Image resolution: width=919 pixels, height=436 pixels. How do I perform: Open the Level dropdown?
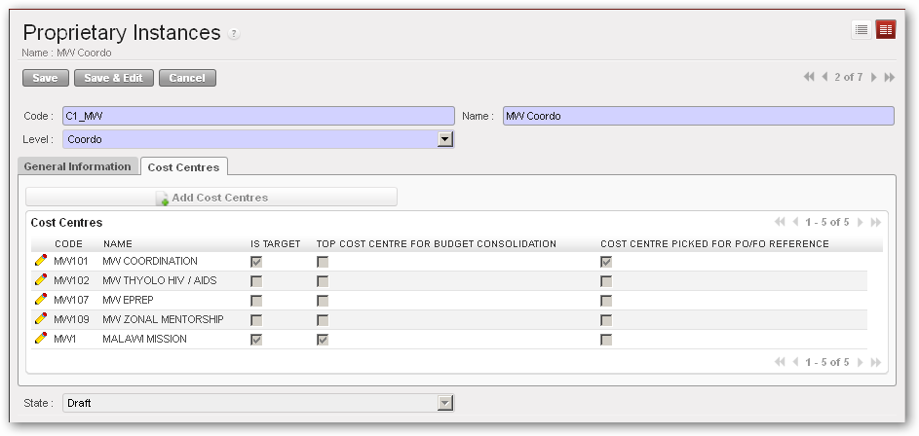tap(445, 139)
